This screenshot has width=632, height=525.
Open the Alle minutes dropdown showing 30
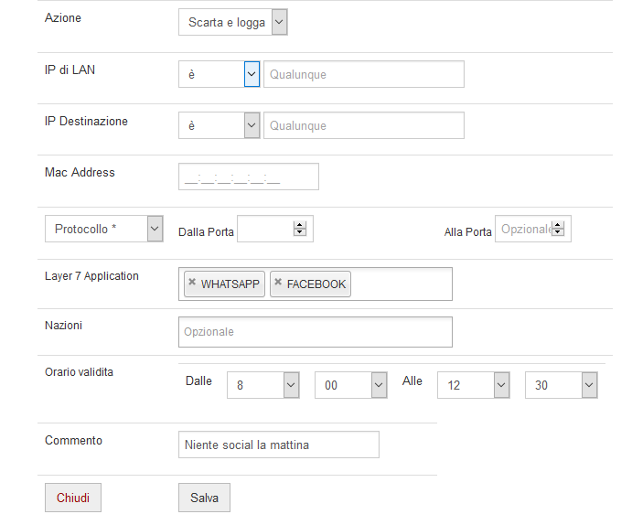562,385
